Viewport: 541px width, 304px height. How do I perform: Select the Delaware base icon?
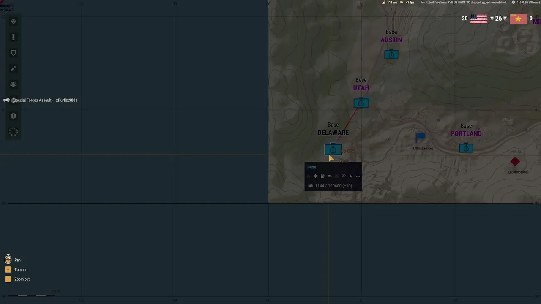[x=333, y=149]
